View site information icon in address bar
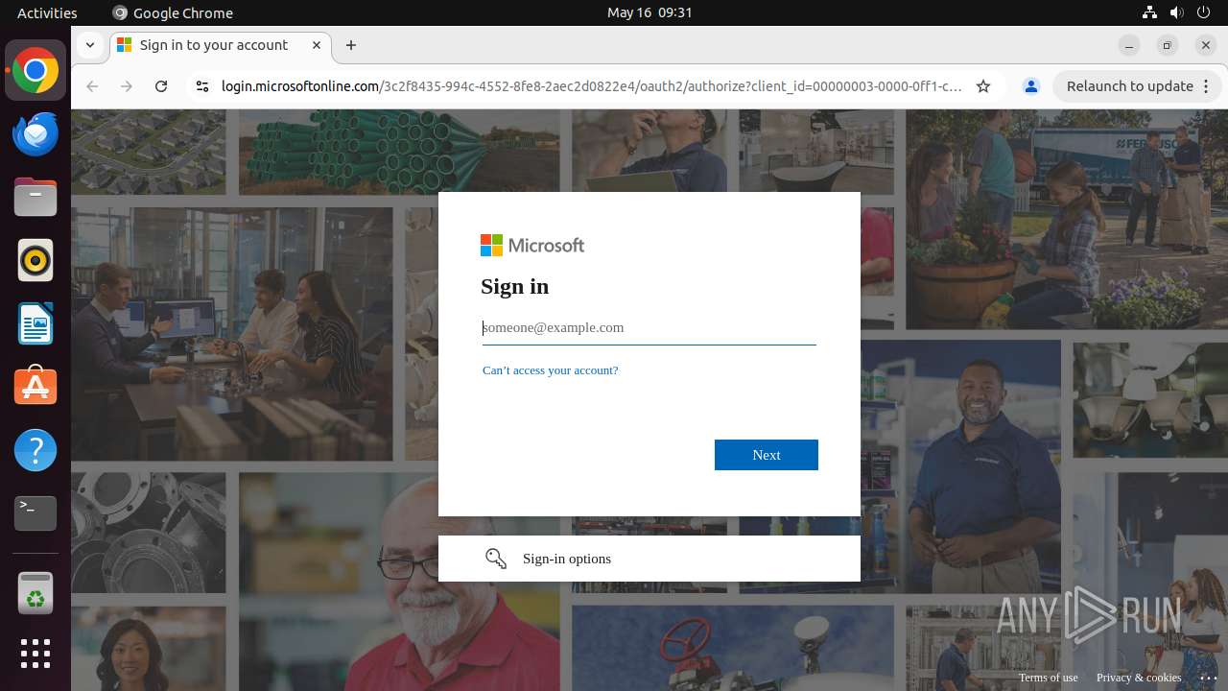 (x=201, y=86)
